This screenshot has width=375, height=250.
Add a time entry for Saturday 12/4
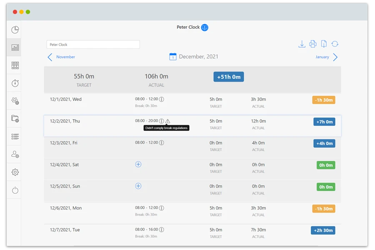[138, 165]
